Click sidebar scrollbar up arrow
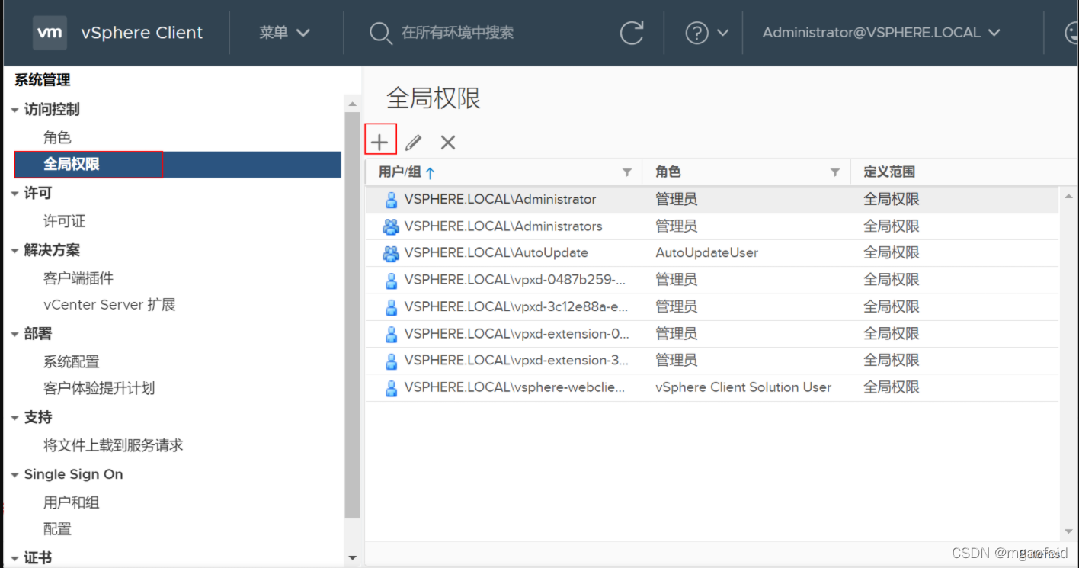 tap(352, 104)
